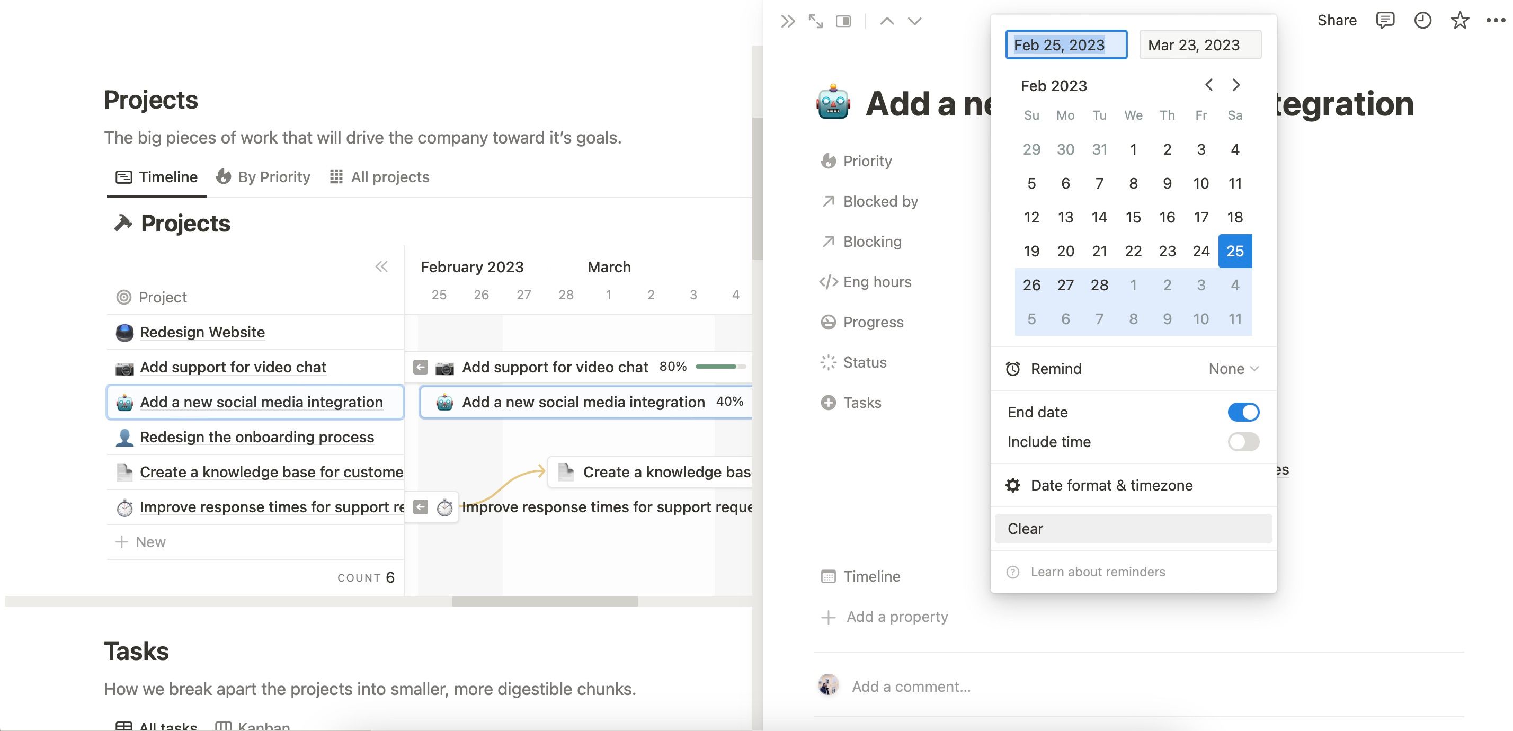Screen dimensions: 1513x731
Task: Open Learn about reminders link
Action: (x=1097, y=572)
